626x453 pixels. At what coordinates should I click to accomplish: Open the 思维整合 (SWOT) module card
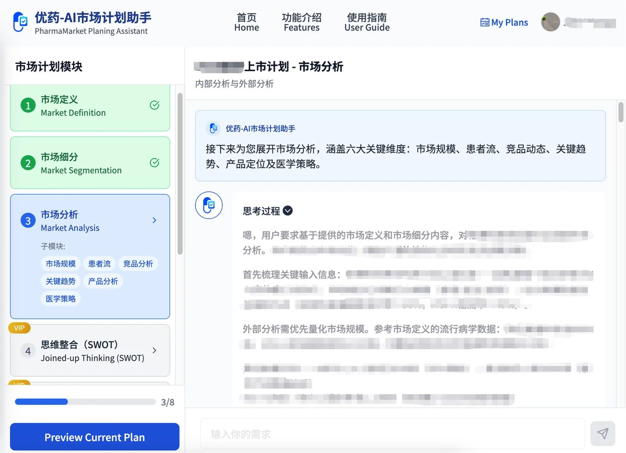pos(90,351)
